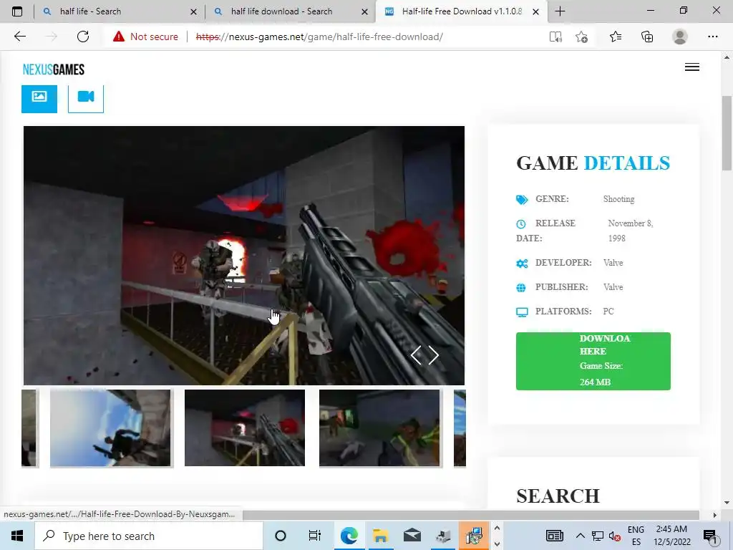Image resolution: width=733 pixels, height=550 pixels.
Task: Focus the address bar URL field
Action: [319, 37]
